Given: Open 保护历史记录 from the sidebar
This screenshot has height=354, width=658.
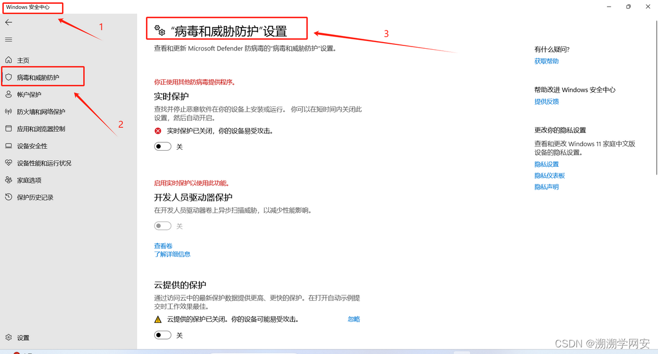Looking at the screenshot, I should click(x=34, y=197).
